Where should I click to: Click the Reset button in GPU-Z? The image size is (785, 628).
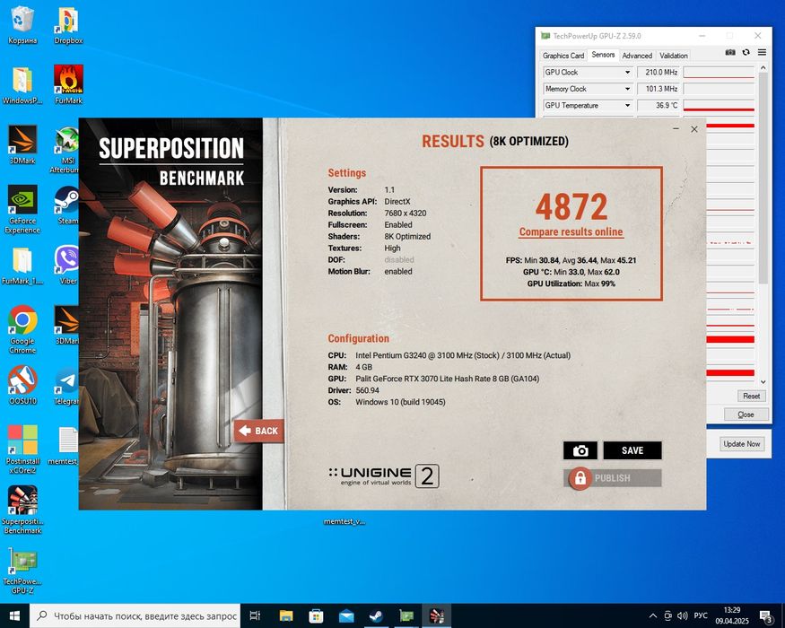[x=751, y=397]
